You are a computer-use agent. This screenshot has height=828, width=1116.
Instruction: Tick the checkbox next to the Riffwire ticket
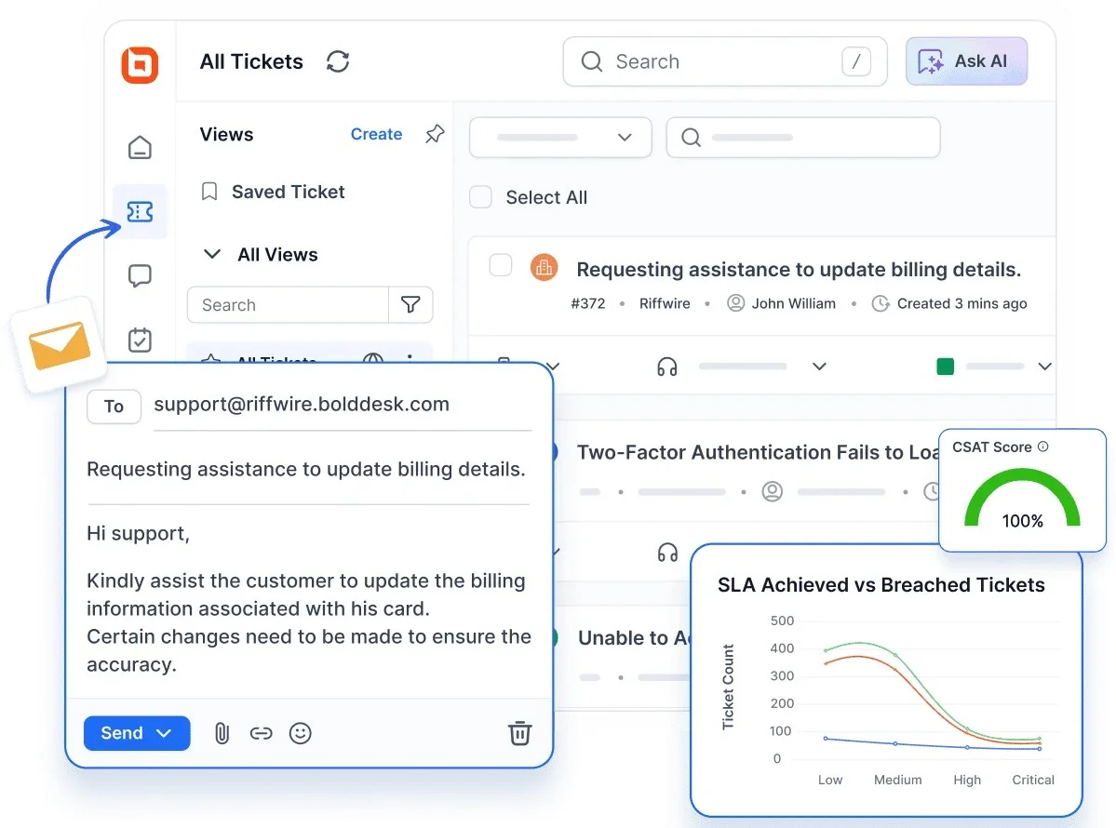point(500,265)
